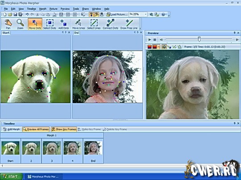Choose the Select Dots tool
Screen dimensions: 241x180
50,24
